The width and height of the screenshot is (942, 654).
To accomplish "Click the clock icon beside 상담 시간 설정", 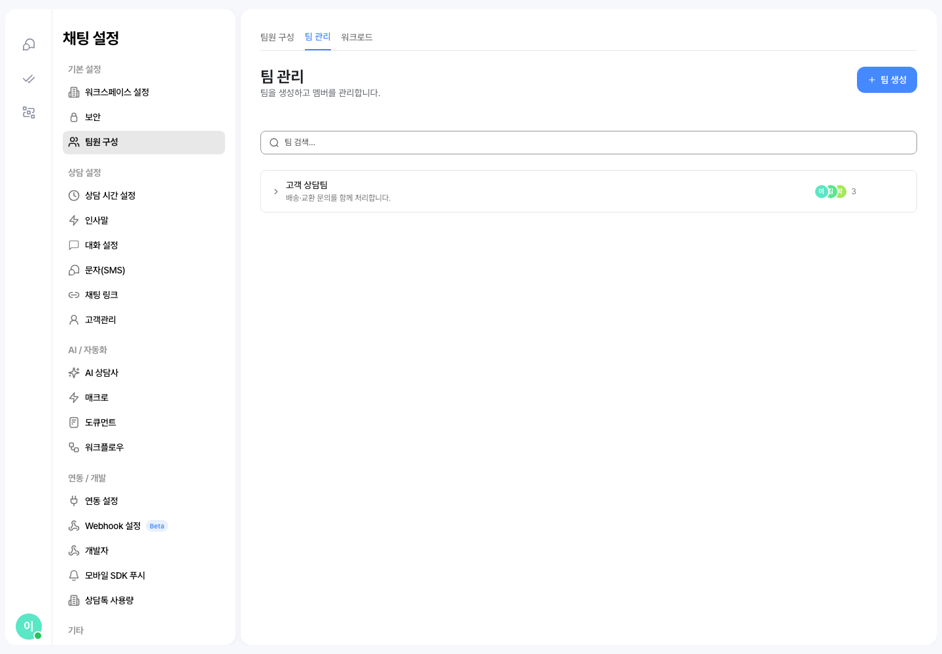I will 74,196.
